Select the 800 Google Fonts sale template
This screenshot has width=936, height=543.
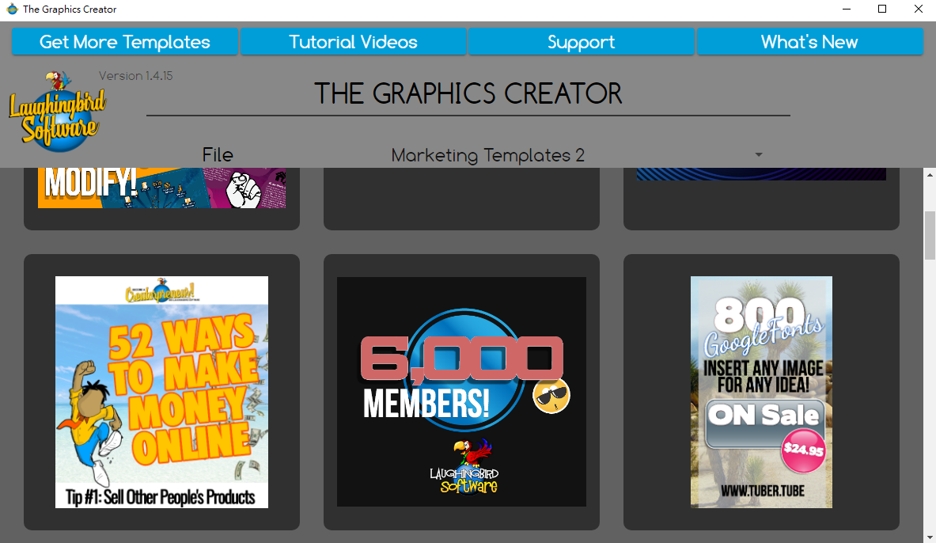point(761,392)
